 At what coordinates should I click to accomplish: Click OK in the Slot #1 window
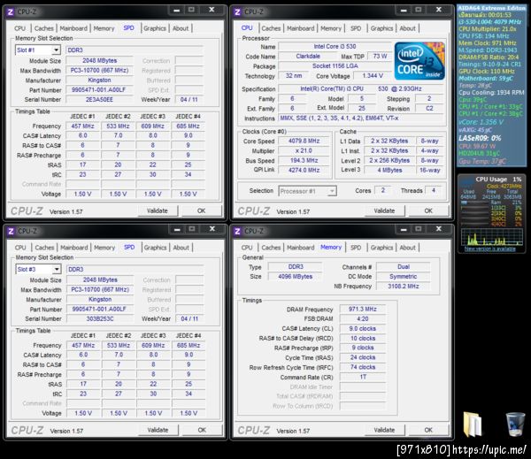pyautogui.click(x=202, y=210)
